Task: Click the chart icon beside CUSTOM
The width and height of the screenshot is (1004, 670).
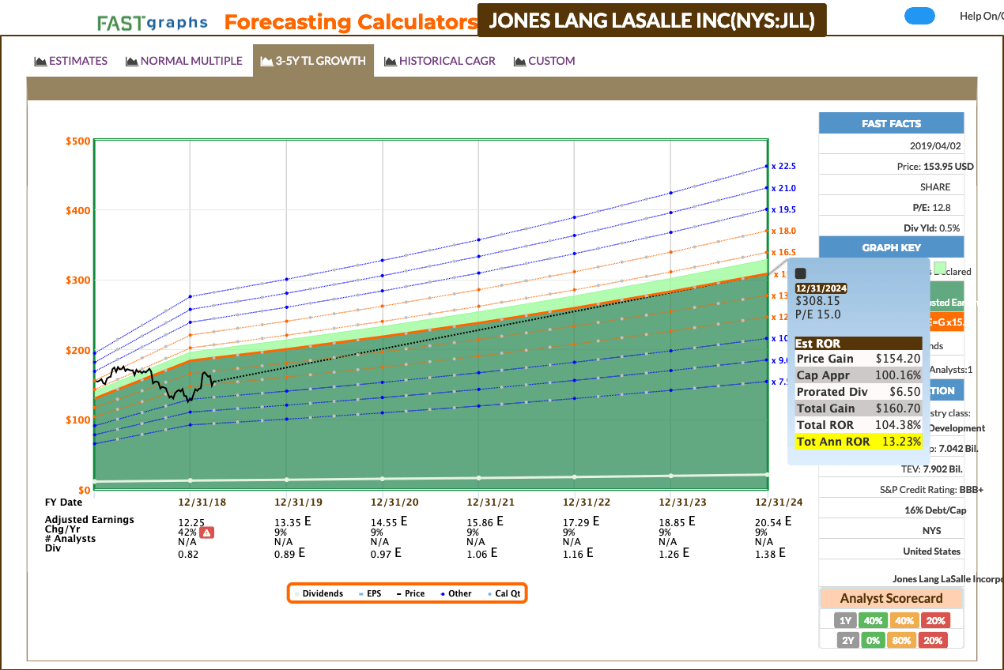Action: tap(520, 61)
